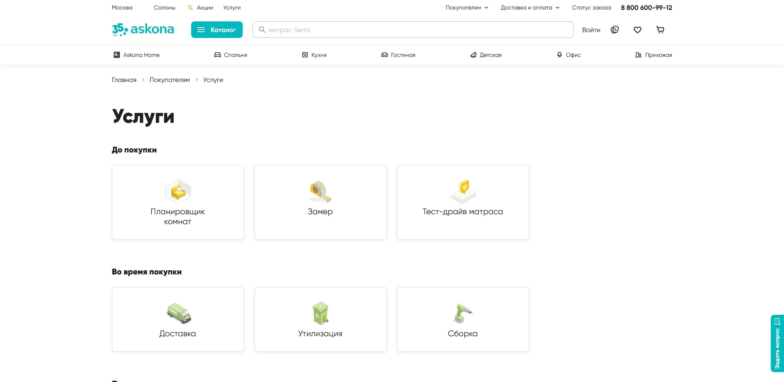The width and height of the screenshot is (784, 382).
Task: Open Тест-драйв матраса service card
Action: click(463, 202)
